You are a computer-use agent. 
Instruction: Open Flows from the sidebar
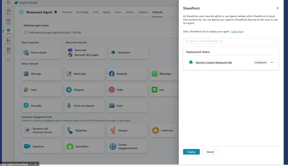point(8,41)
